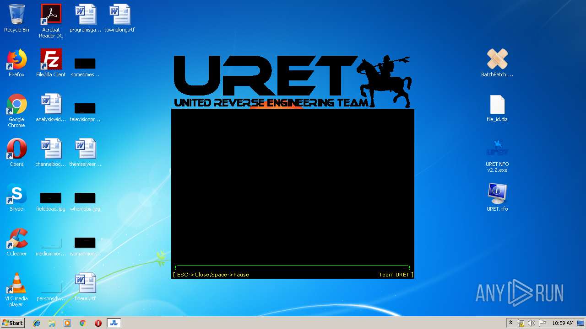
Task: Launch CCleaner desktop shortcut
Action: tap(16, 242)
